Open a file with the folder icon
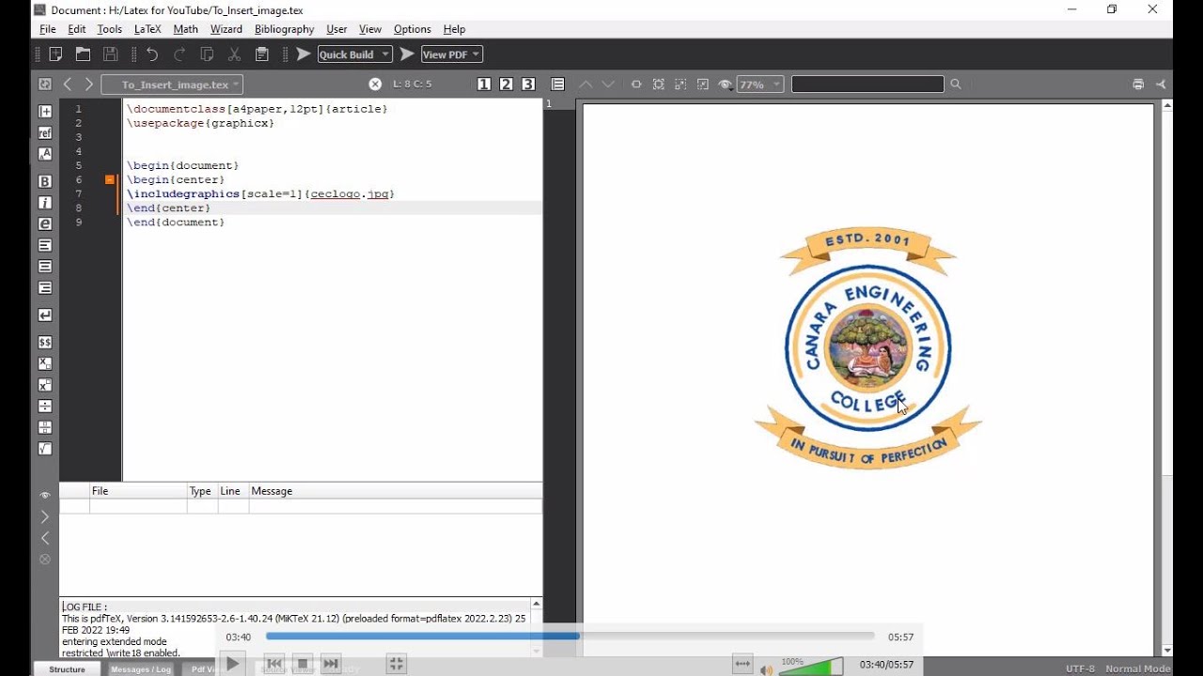The image size is (1203, 676). point(83,54)
